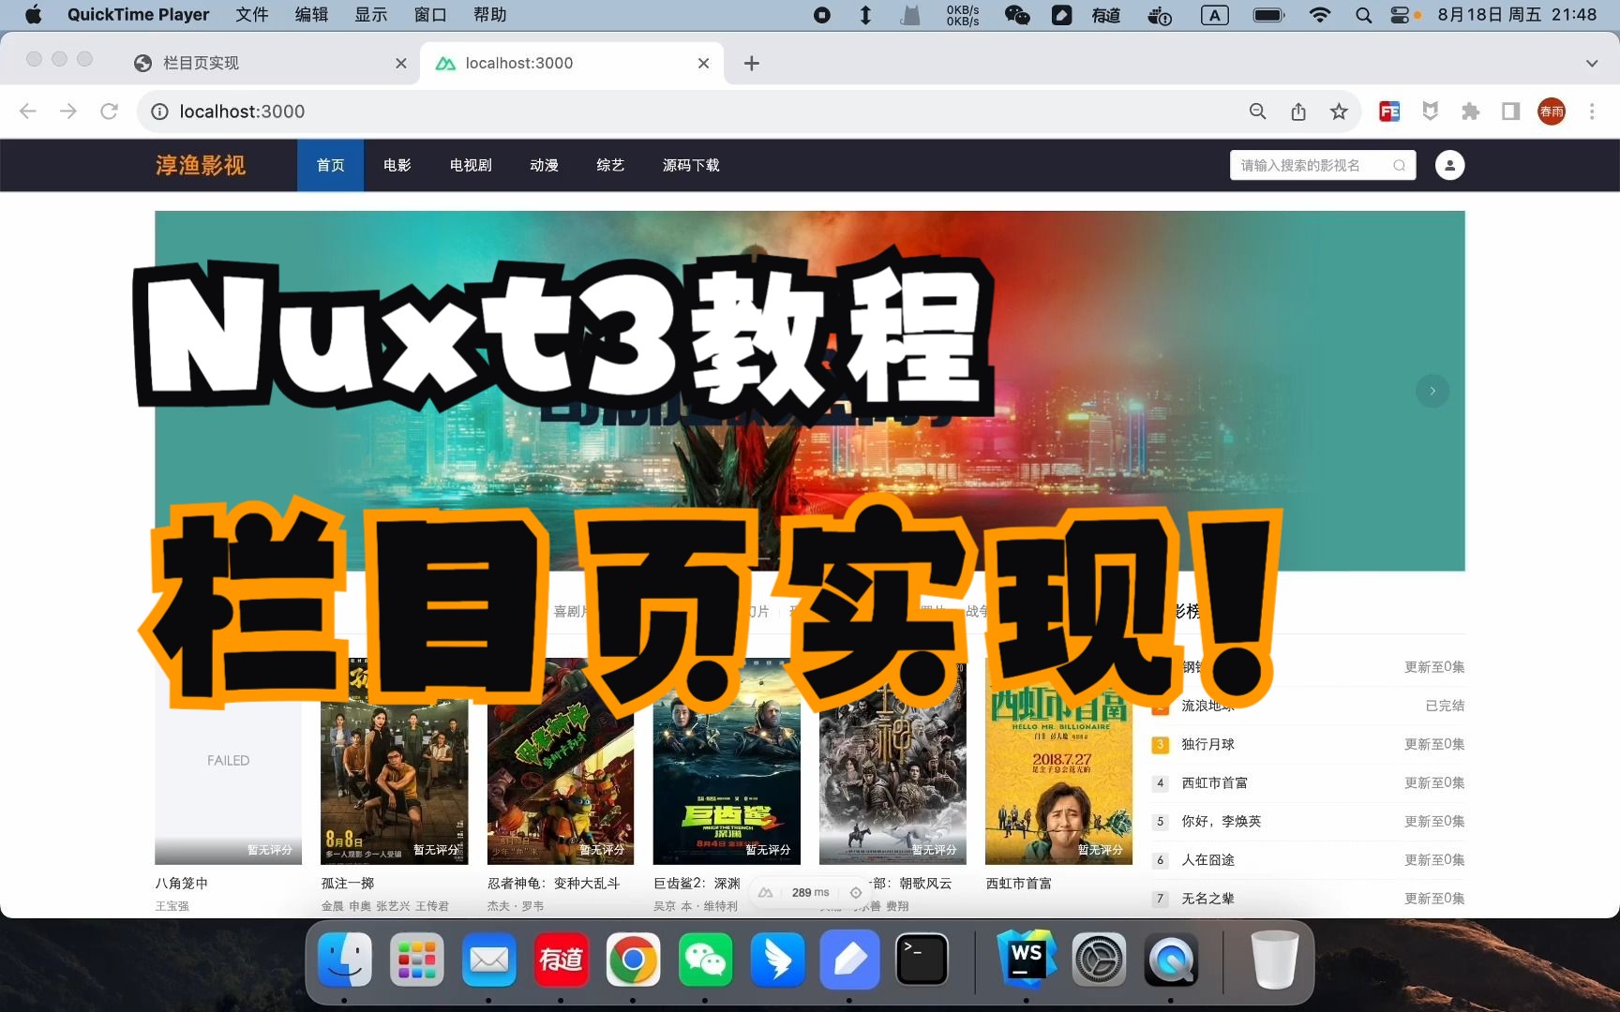Open WebStorm from the Dock
This screenshot has height=1012, width=1620.
[x=1027, y=960]
